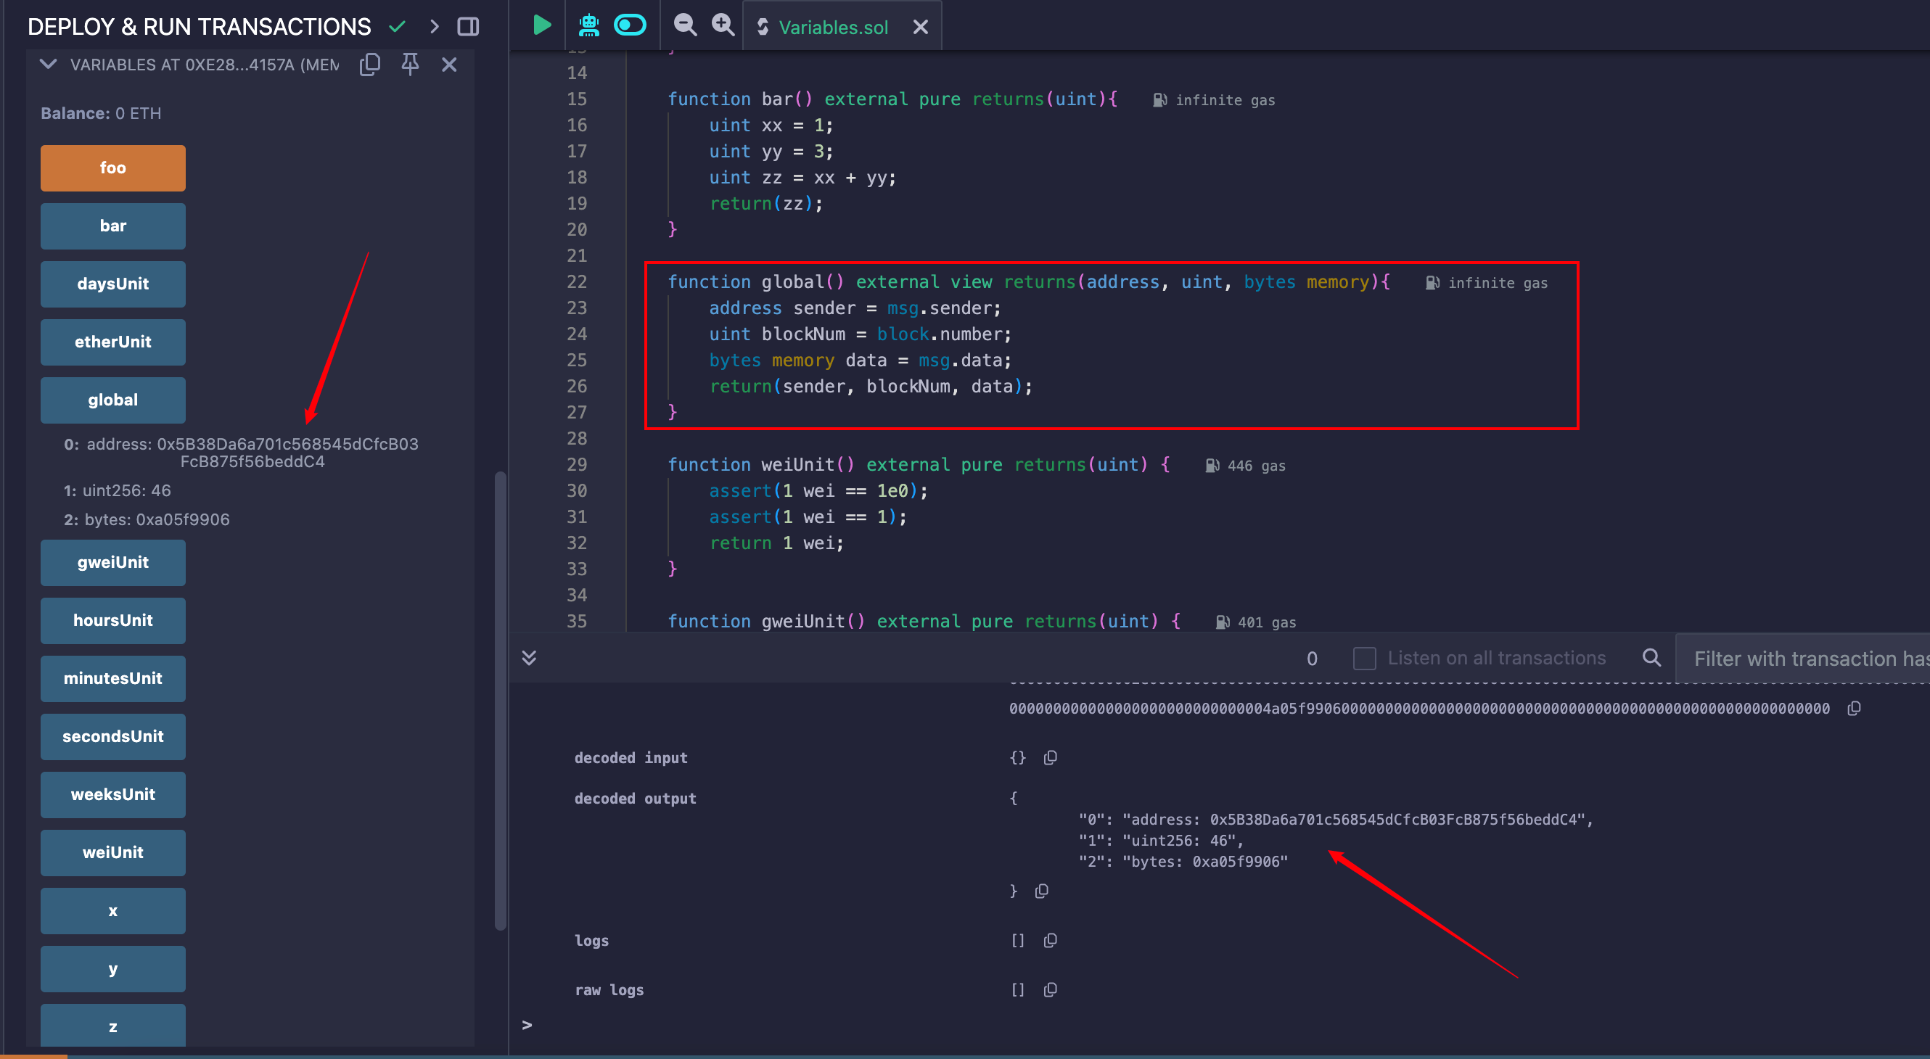Copy the raw output hex value
This screenshot has width=1930, height=1059.
(1855, 709)
